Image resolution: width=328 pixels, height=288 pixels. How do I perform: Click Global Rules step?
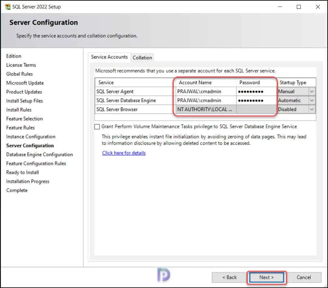click(x=20, y=74)
